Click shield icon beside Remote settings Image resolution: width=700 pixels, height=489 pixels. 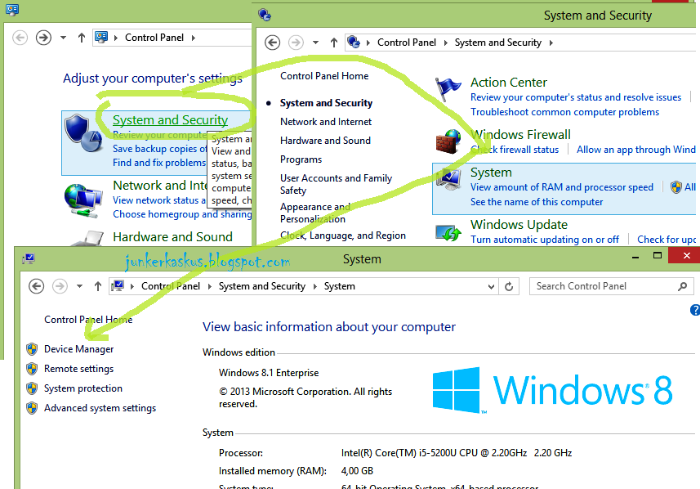[32, 369]
